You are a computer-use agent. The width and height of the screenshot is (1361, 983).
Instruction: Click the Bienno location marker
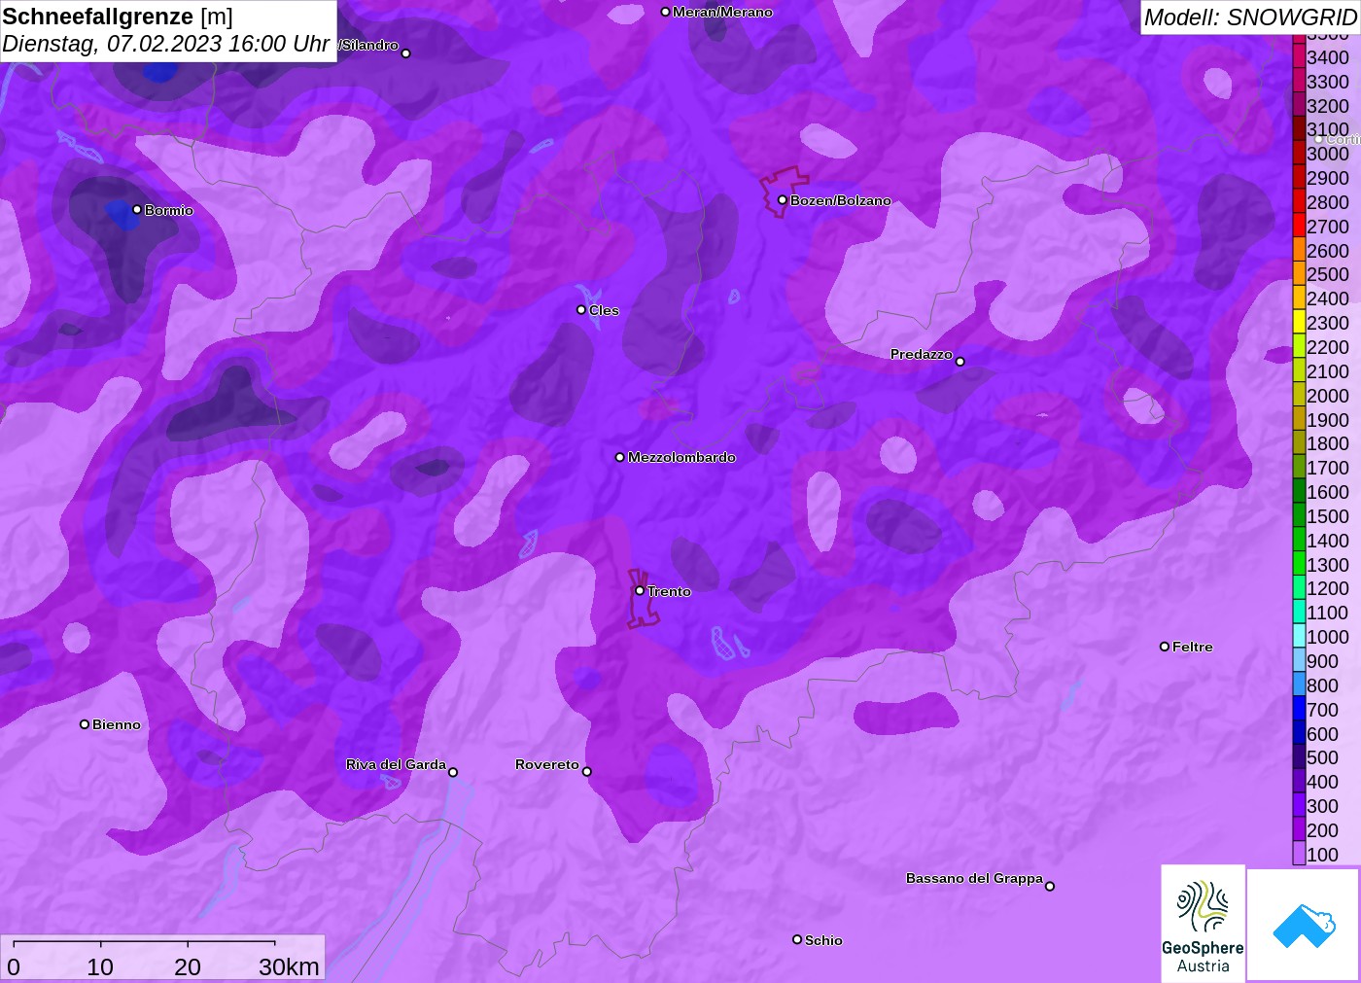pos(85,724)
